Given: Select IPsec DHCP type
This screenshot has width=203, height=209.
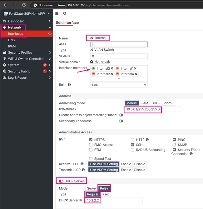Looking at the screenshot, I should point(106,194).
